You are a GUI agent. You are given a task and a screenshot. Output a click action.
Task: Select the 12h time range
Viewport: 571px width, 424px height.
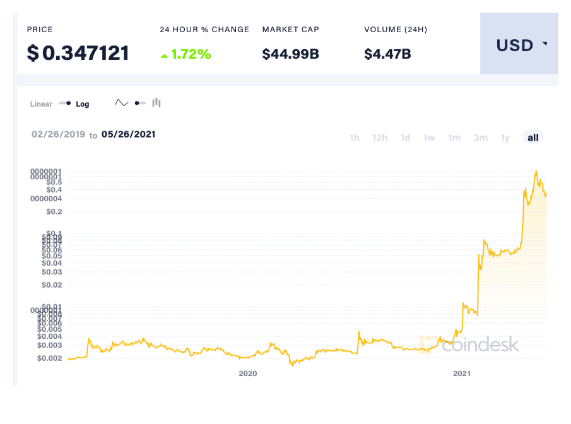pyautogui.click(x=380, y=138)
